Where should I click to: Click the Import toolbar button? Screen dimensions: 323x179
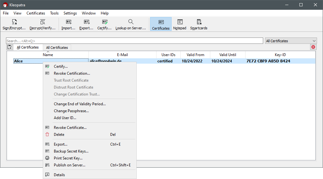(68, 24)
